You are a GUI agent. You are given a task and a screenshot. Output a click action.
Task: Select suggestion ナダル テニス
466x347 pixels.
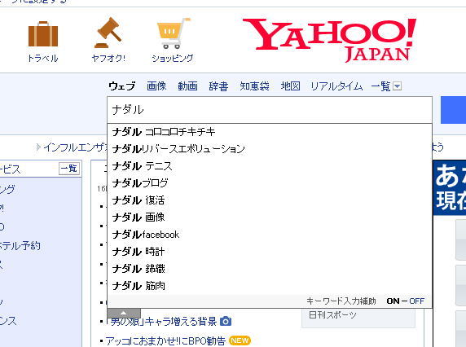click(x=270, y=166)
